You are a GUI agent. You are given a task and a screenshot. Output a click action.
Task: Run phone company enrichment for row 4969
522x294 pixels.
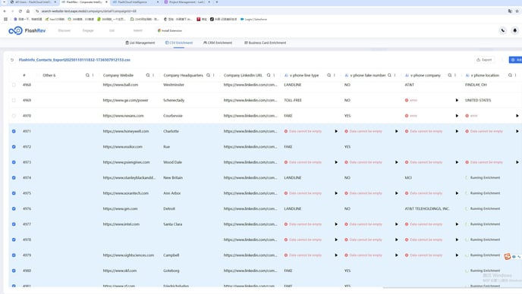pyautogui.click(x=457, y=100)
